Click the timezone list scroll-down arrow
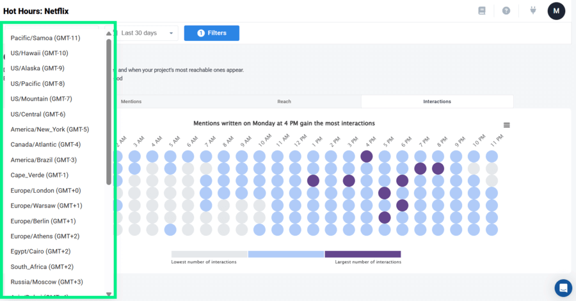 [109, 294]
